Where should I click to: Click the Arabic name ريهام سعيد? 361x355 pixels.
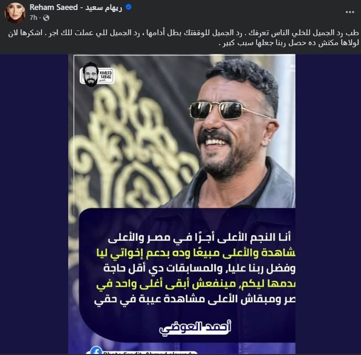[103, 7]
